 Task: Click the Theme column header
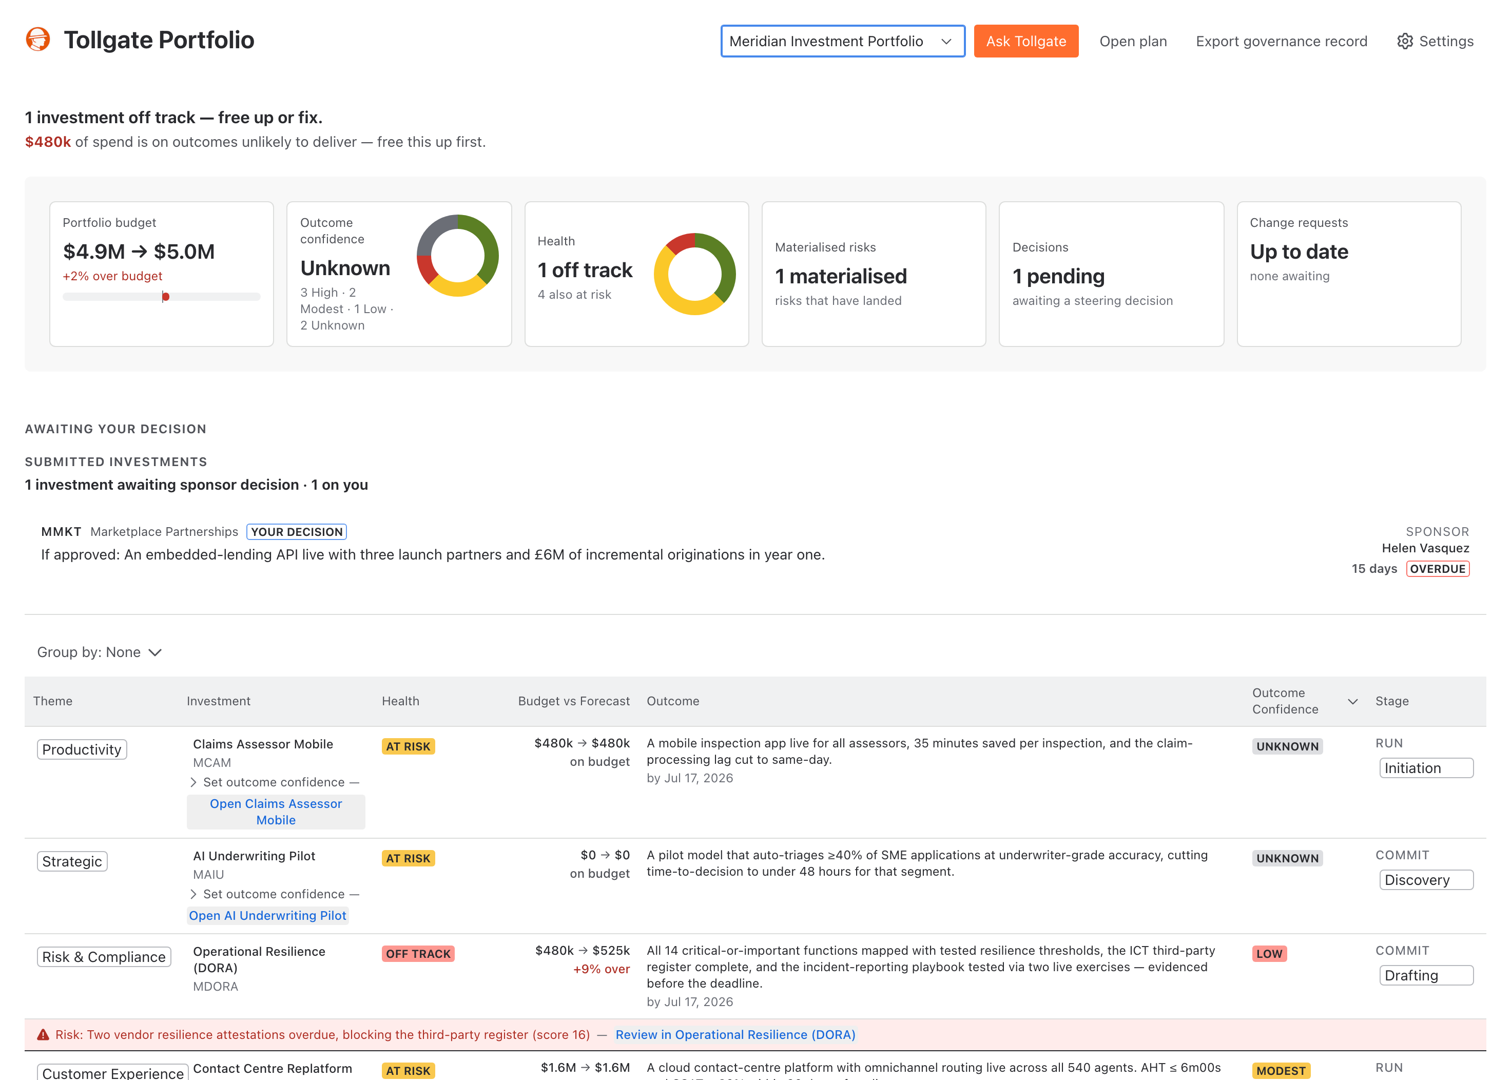(x=52, y=702)
